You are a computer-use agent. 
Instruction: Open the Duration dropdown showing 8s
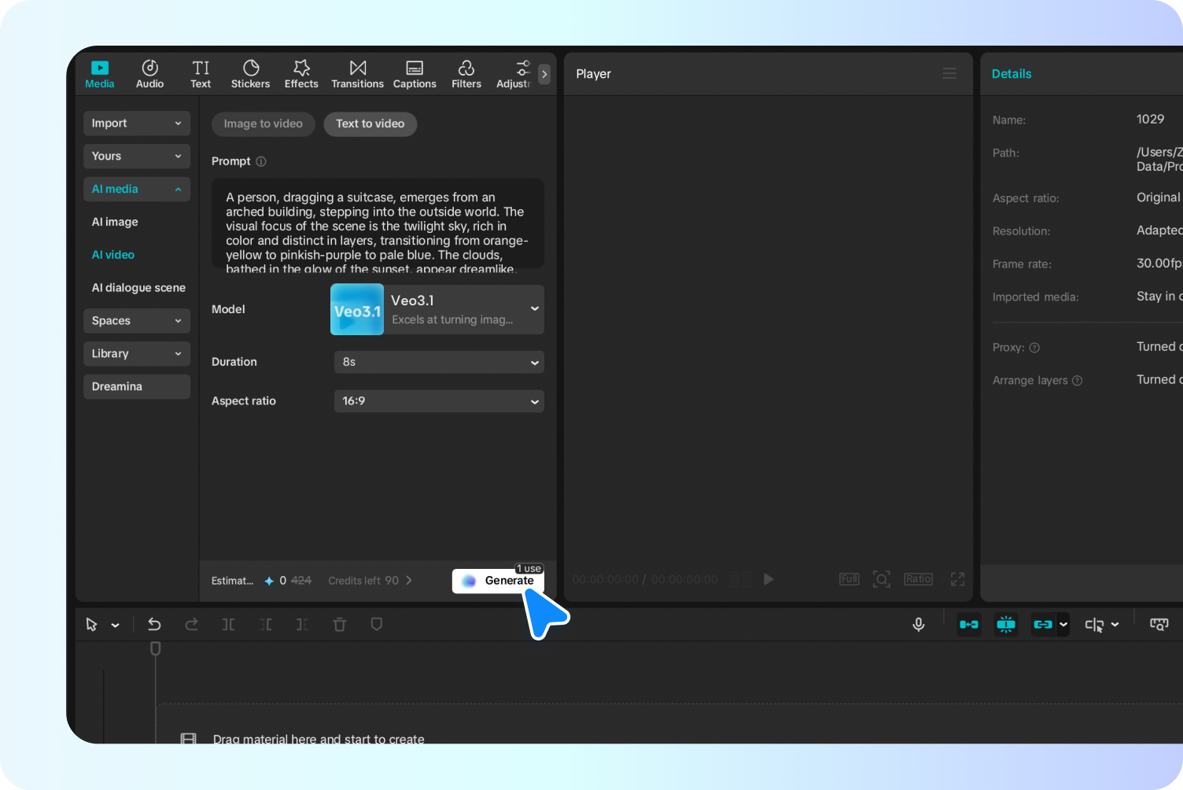coord(438,362)
